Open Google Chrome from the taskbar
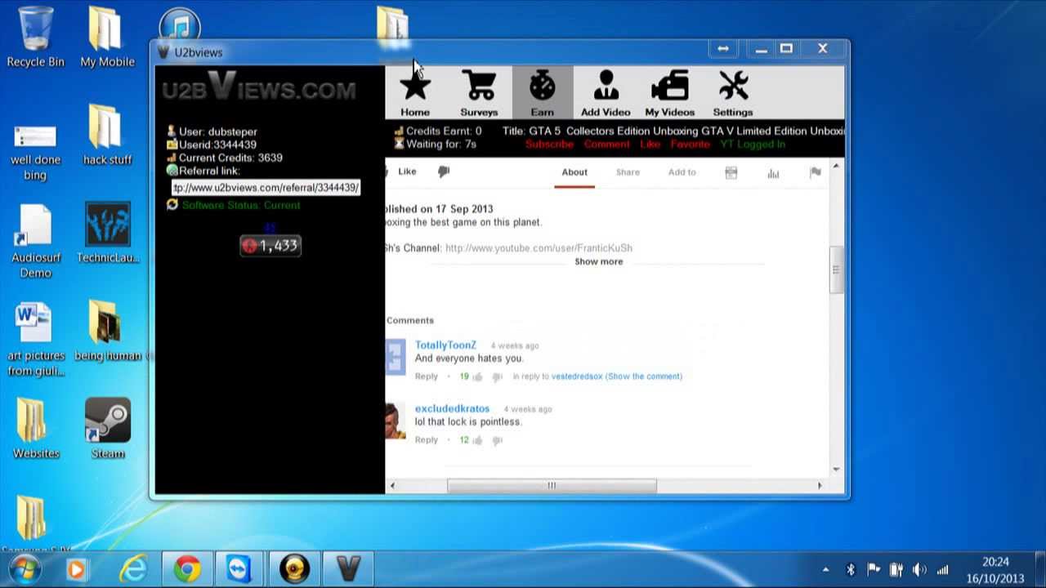 (x=186, y=569)
